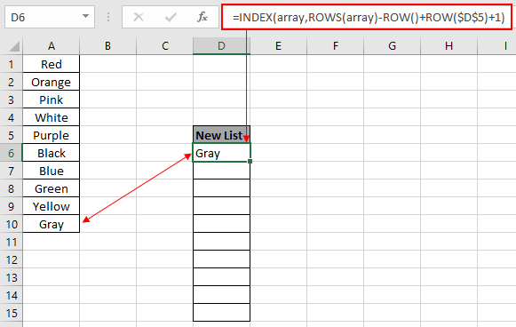The height and width of the screenshot is (327, 516).
Task: Select cell A1 containing Red
Action: point(51,64)
